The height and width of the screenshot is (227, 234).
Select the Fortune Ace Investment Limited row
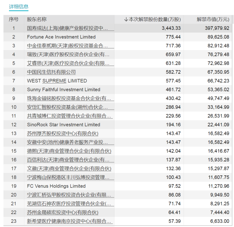pyautogui.click(x=118, y=37)
